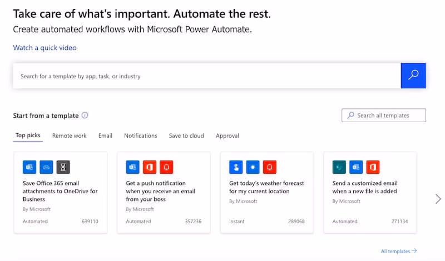445x261 pixels.
Task: Show next templates with right chevron arrow
Action: tap(438, 198)
